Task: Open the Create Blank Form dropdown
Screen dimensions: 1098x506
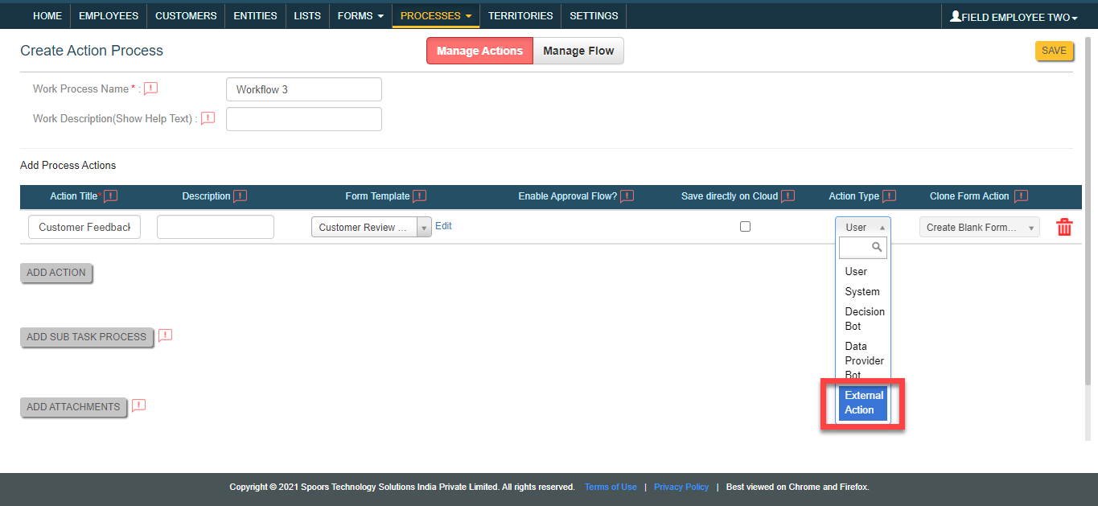Action: (x=979, y=227)
